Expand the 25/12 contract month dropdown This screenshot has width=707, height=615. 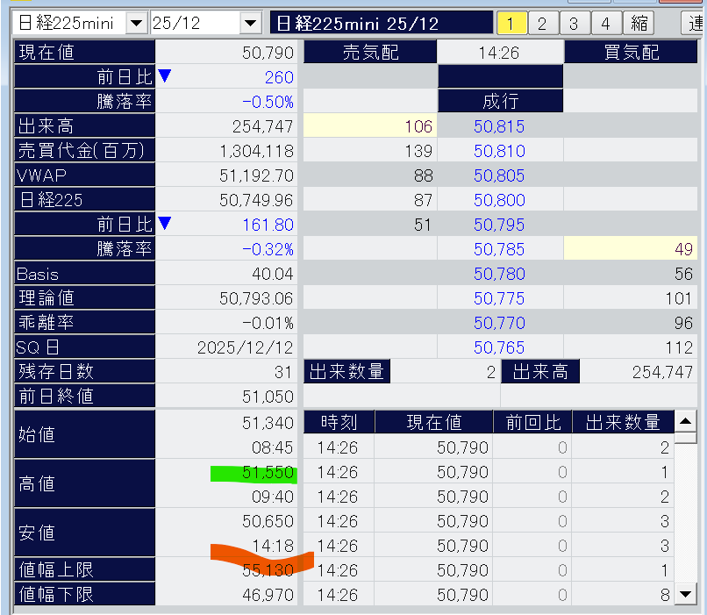tap(250, 23)
